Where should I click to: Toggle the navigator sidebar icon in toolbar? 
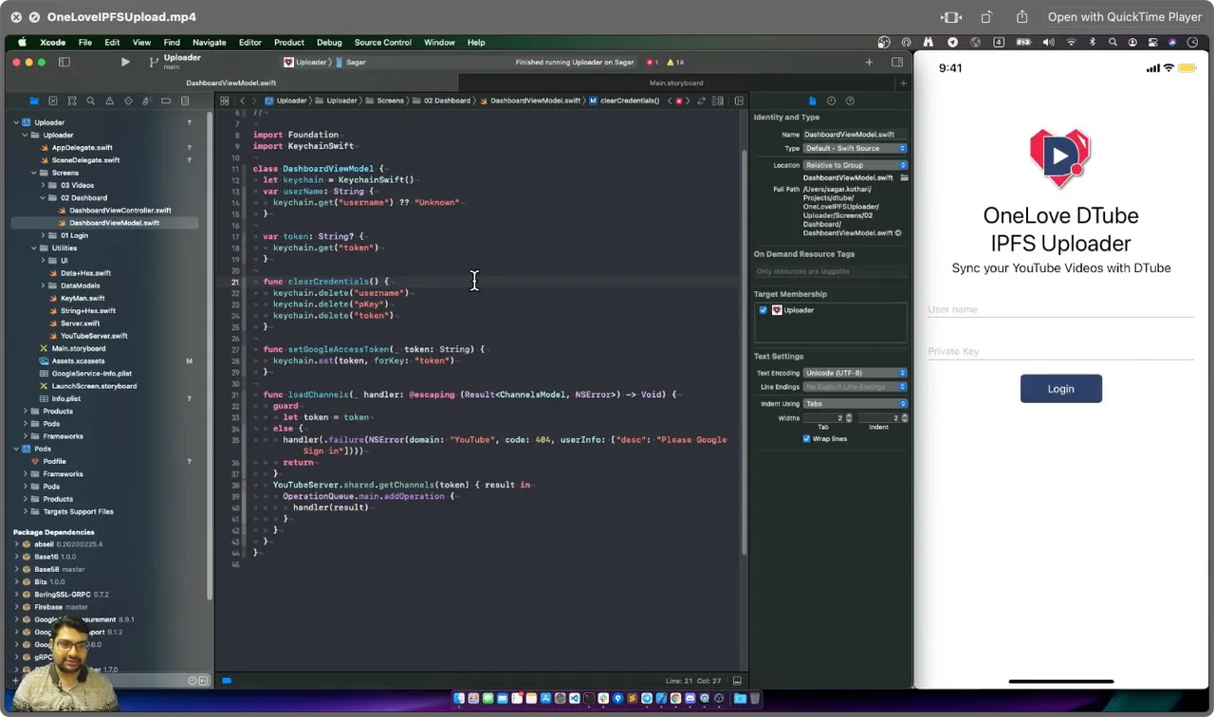pyautogui.click(x=64, y=62)
